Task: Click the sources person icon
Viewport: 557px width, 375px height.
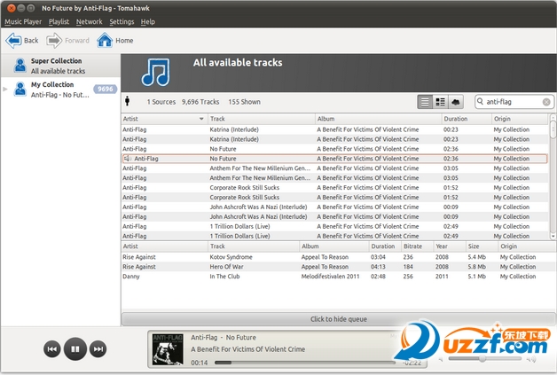Action: pyautogui.click(x=127, y=102)
